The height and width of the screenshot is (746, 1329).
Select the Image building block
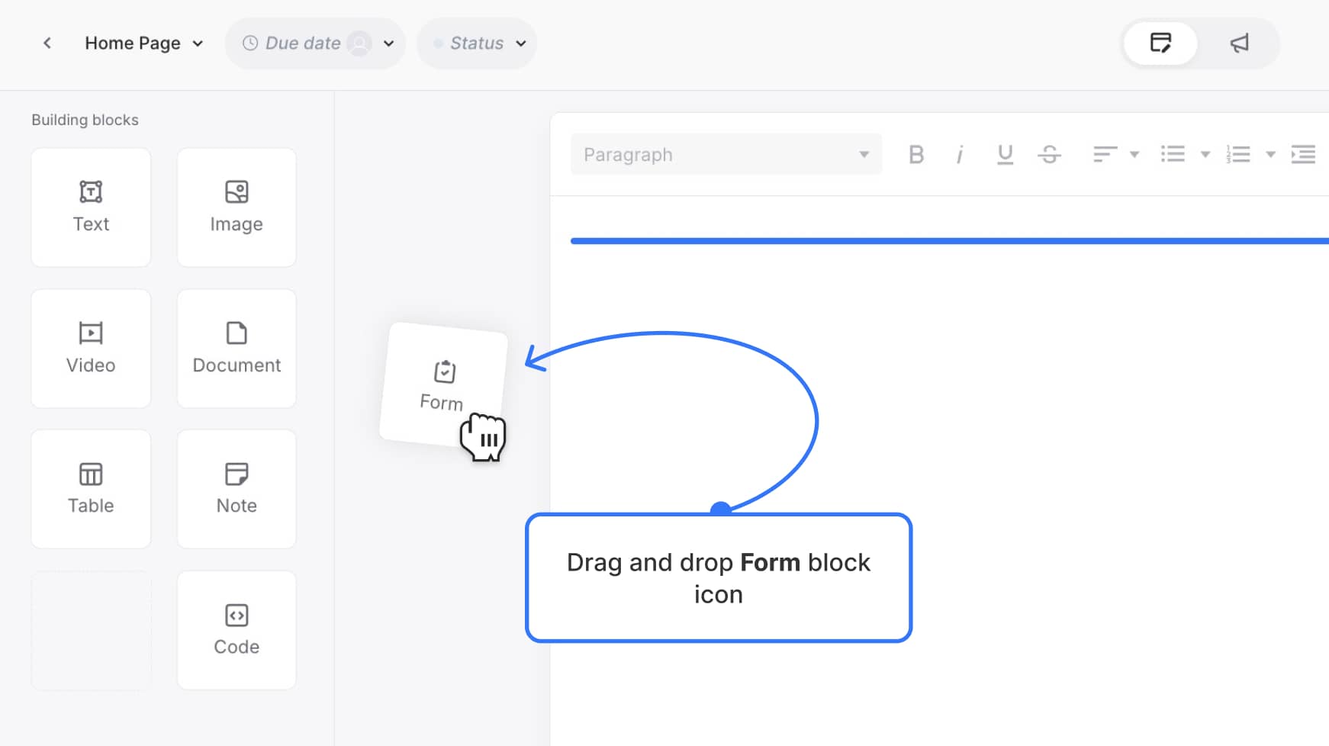pos(237,207)
